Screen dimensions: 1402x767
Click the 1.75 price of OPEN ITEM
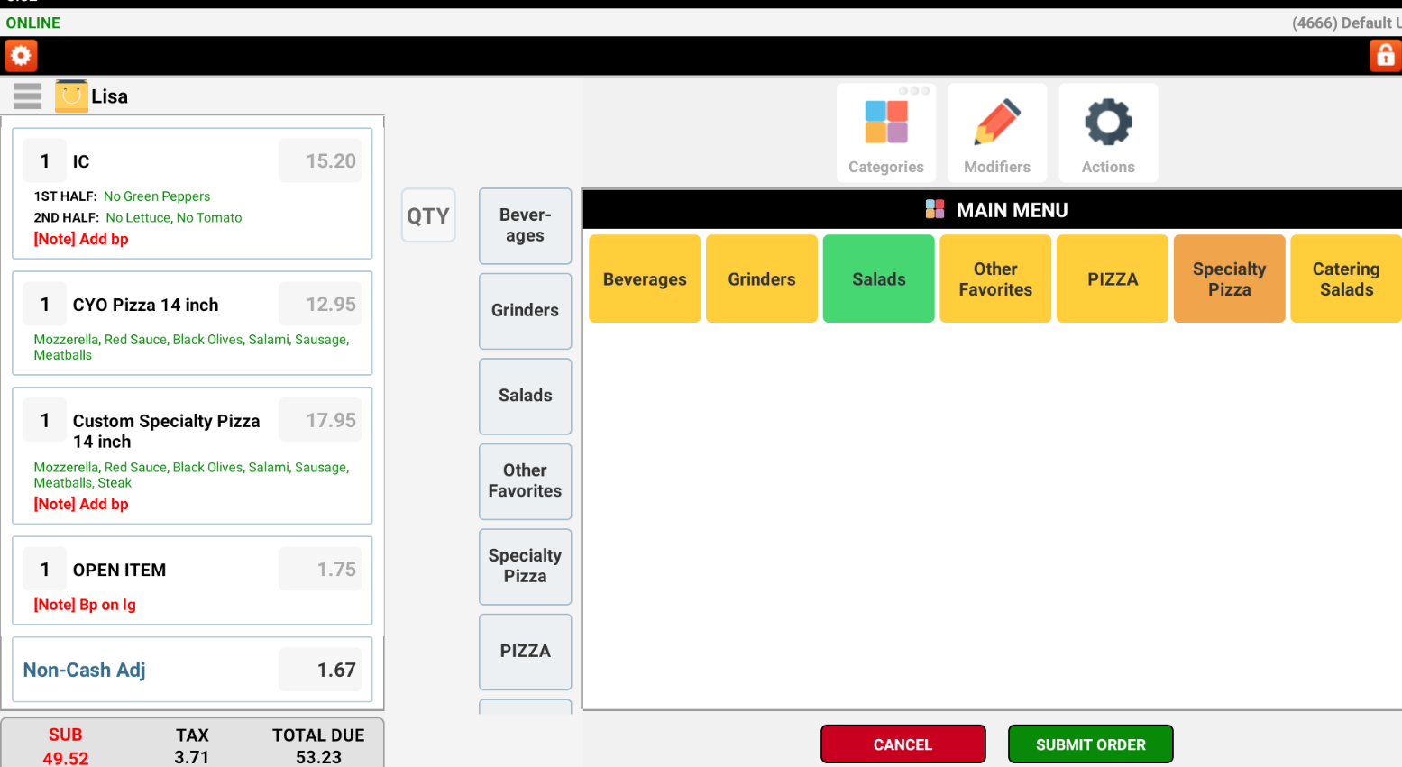coord(320,570)
